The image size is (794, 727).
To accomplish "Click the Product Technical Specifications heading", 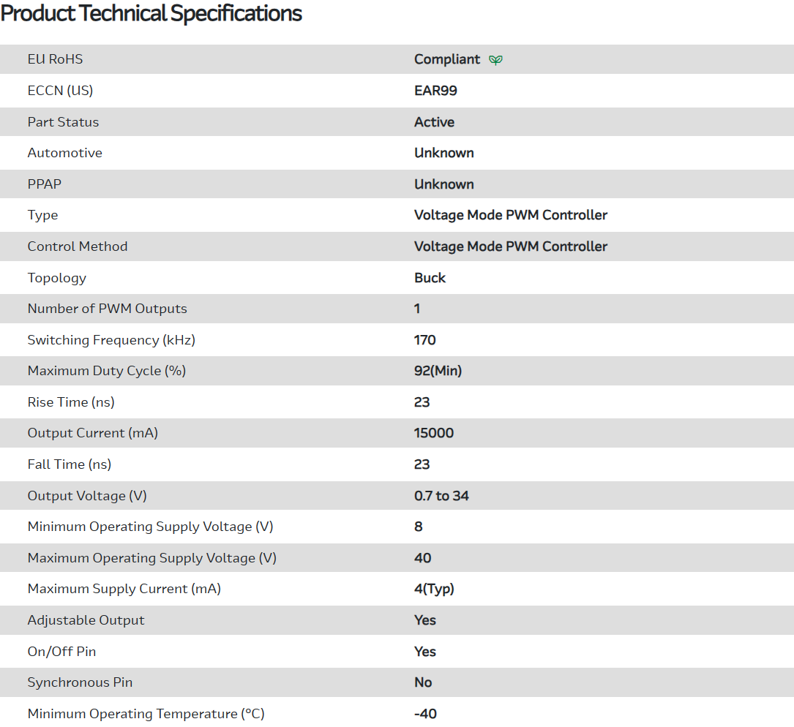I will [x=151, y=13].
